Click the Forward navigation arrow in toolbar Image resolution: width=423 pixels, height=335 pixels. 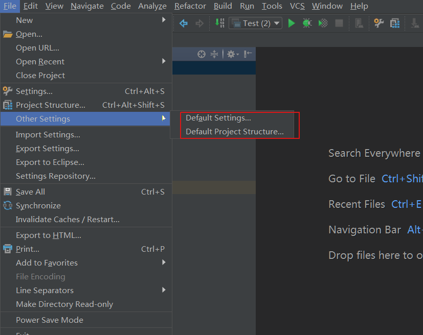tap(199, 23)
